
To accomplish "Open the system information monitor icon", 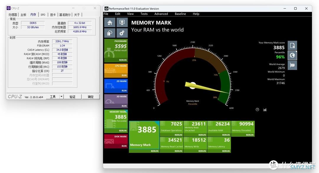I will [122, 22].
